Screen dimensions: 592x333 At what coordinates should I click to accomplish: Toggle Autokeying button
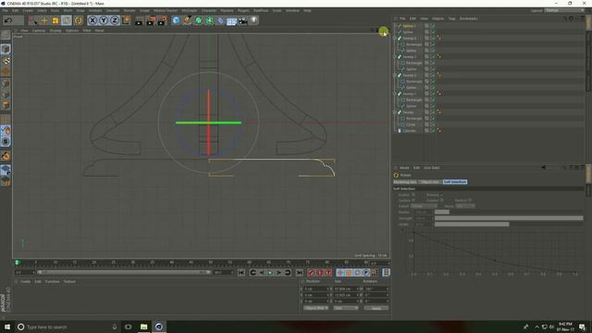tap(320, 273)
